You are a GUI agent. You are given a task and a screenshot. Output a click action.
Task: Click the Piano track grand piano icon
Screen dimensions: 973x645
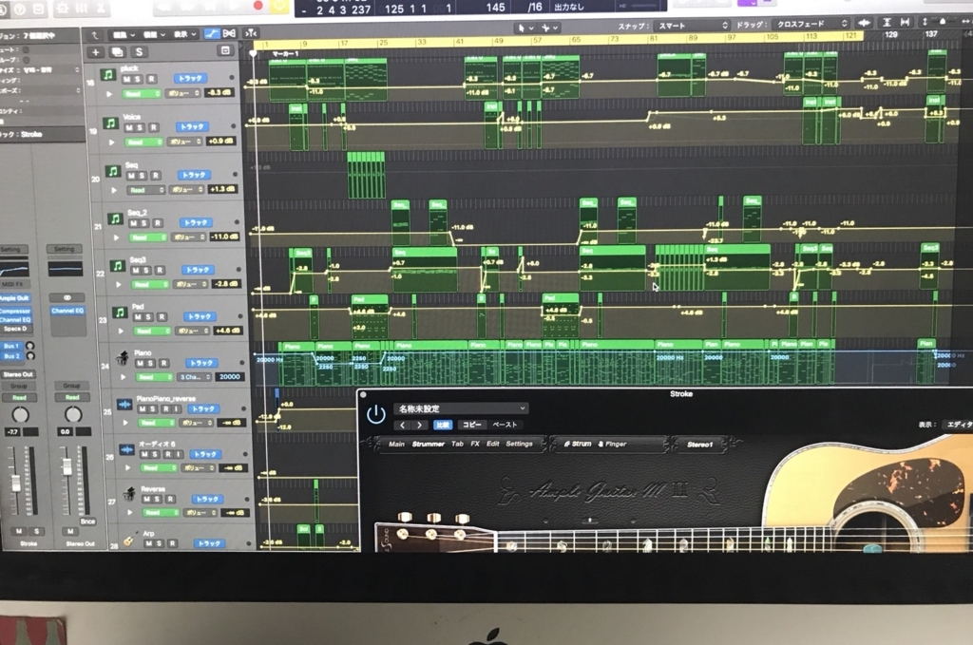point(123,357)
